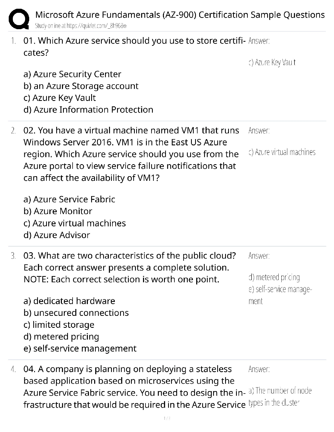This screenshot has height=432, width=334.
Task: Select option a) Azure Security Center
Action: click(72, 74)
